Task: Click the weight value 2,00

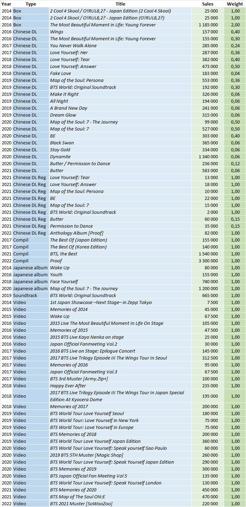Action: click(235, 25)
